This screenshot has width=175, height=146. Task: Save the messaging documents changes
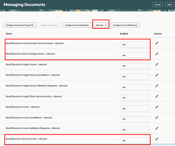pyautogui.click(x=170, y=5)
